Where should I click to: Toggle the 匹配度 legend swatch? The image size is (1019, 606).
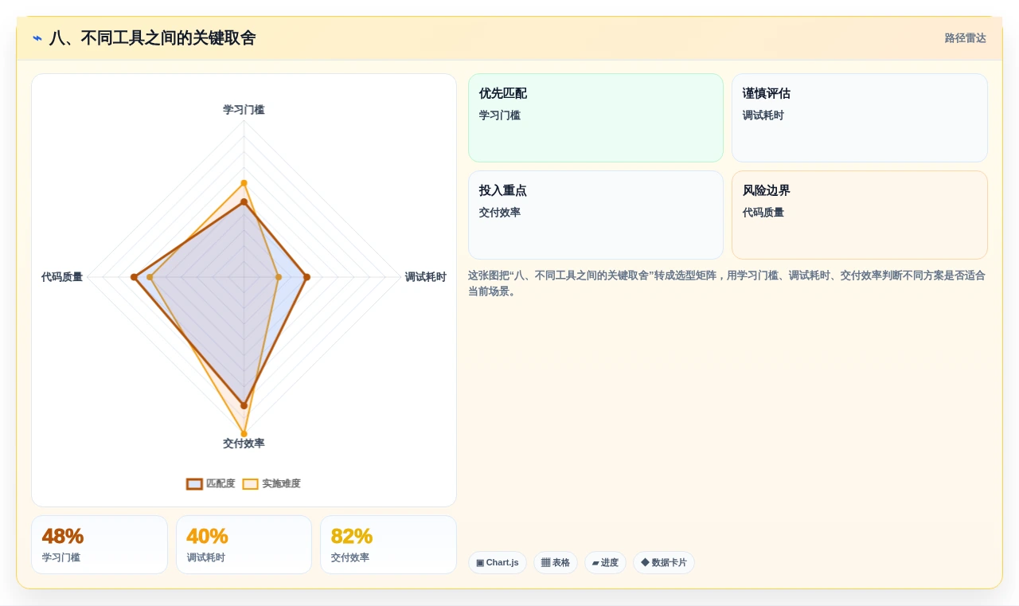[194, 483]
